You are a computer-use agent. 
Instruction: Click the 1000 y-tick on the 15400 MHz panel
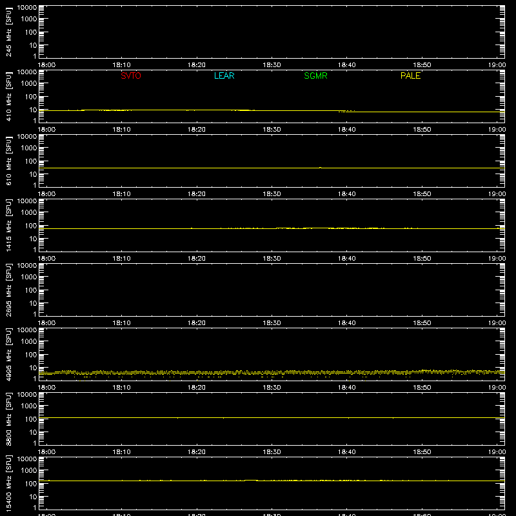click(x=29, y=471)
